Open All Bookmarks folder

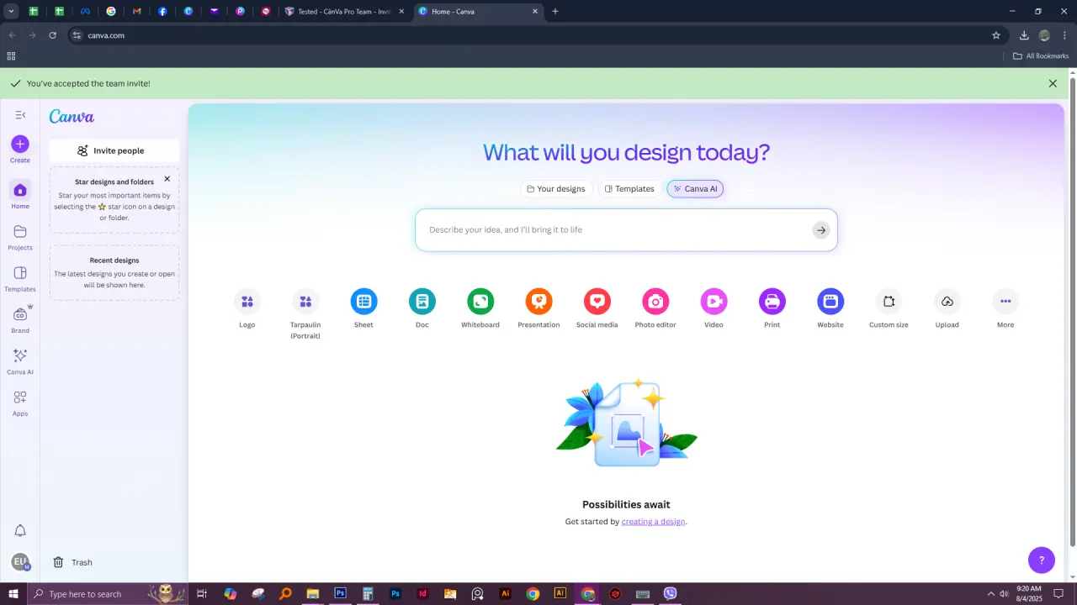tap(1041, 56)
